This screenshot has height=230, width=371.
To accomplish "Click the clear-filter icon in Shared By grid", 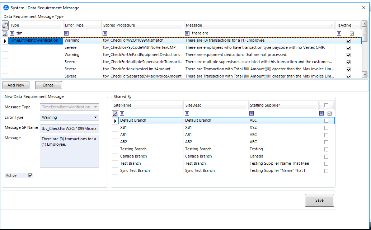I will [115, 114].
